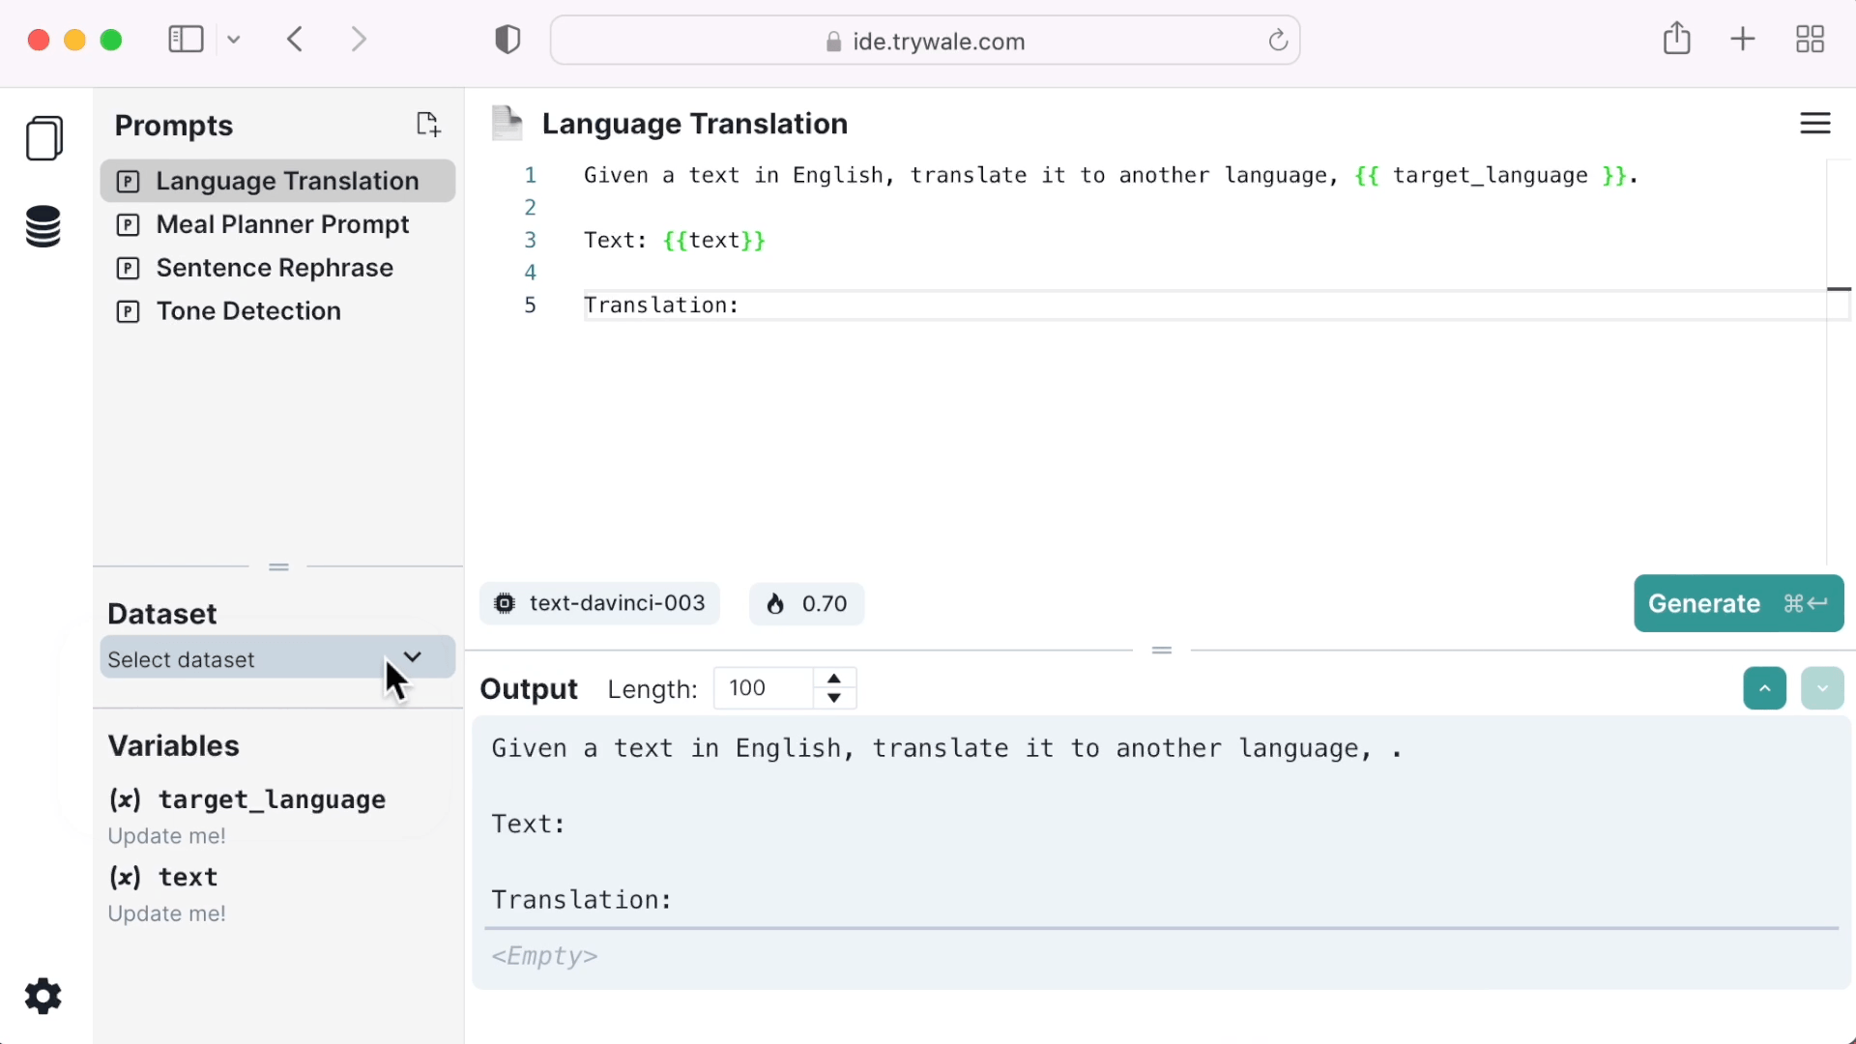Click Update me under target_language
Viewport: 1856px width, 1044px height.
pos(166,836)
